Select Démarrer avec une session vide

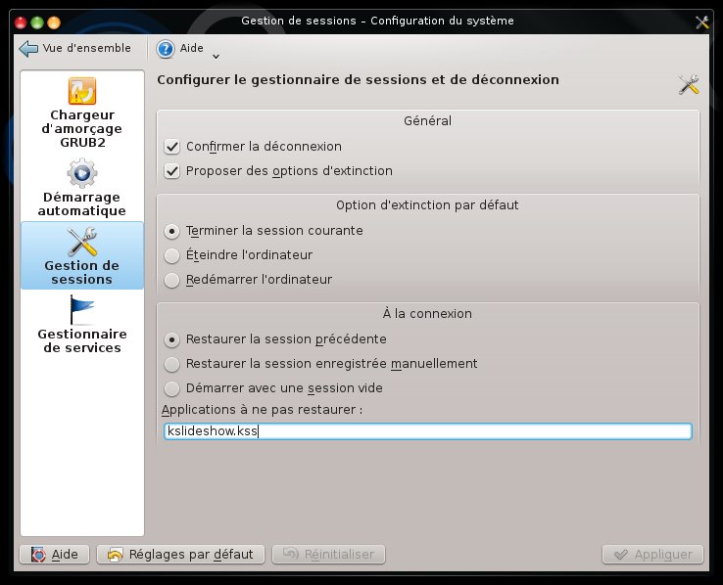pos(172,388)
